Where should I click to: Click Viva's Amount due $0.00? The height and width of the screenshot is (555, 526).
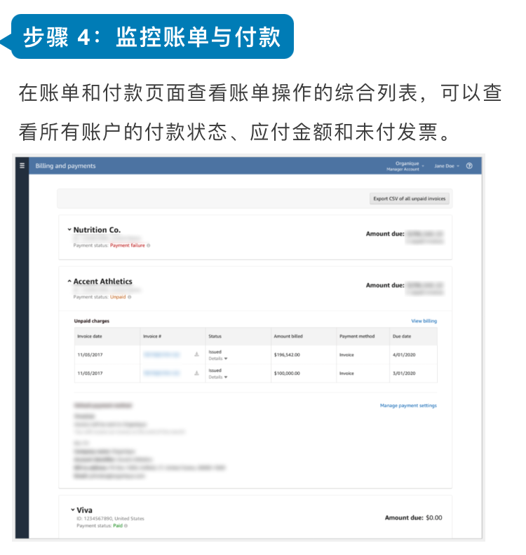coord(413,517)
